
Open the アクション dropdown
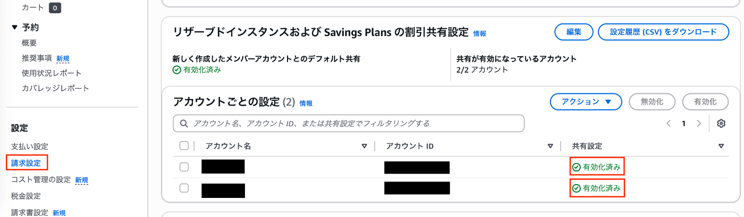[586, 102]
